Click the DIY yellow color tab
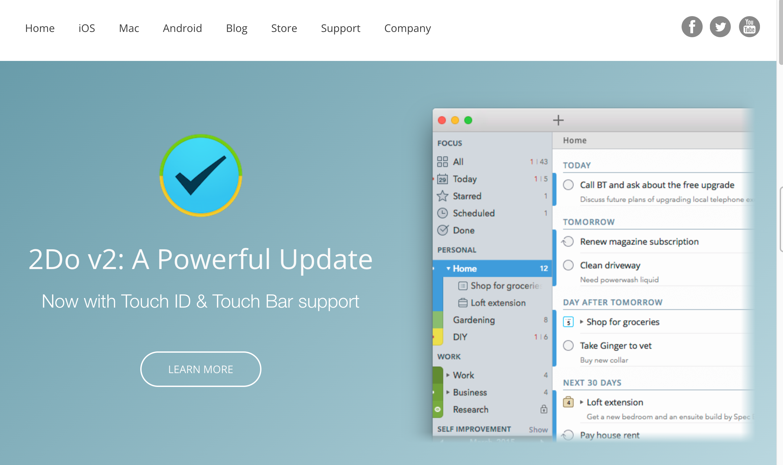 tap(438, 337)
